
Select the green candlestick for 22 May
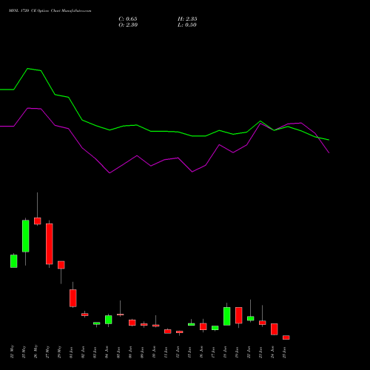point(14,261)
